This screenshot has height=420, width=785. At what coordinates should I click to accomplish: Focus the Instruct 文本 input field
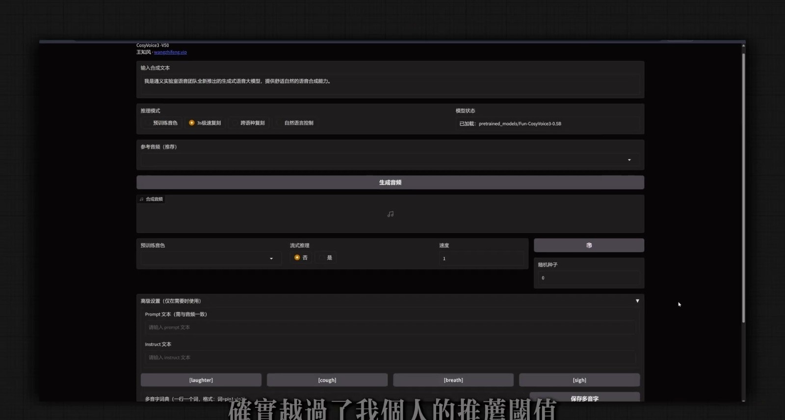click(390, 358)
